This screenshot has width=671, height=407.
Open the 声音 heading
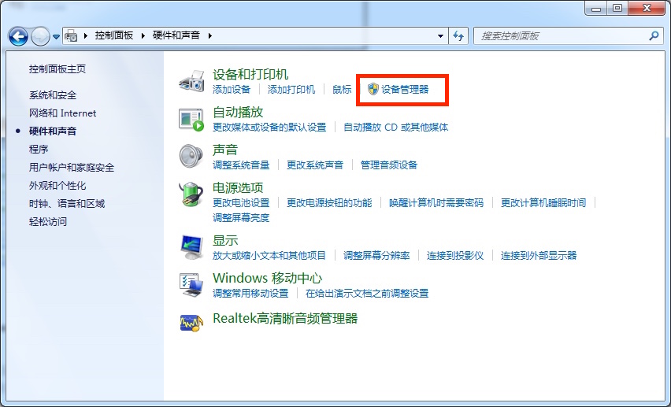point(225,150)
